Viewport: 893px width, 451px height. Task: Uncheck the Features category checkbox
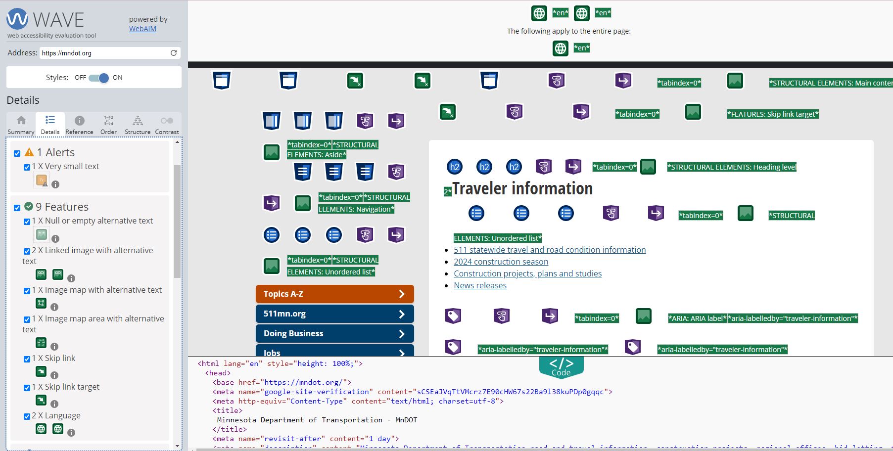tap(17, 208)
